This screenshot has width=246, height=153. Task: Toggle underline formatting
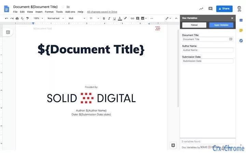pos(114,18)
